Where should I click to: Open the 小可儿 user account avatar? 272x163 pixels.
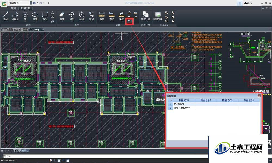[240, 3]
